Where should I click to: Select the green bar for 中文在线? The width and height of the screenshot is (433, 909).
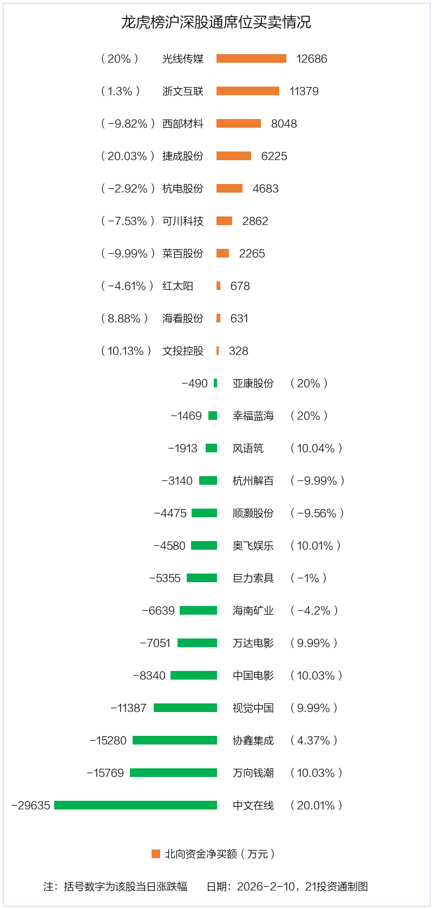pyautogui.click(x=135, y=805)
